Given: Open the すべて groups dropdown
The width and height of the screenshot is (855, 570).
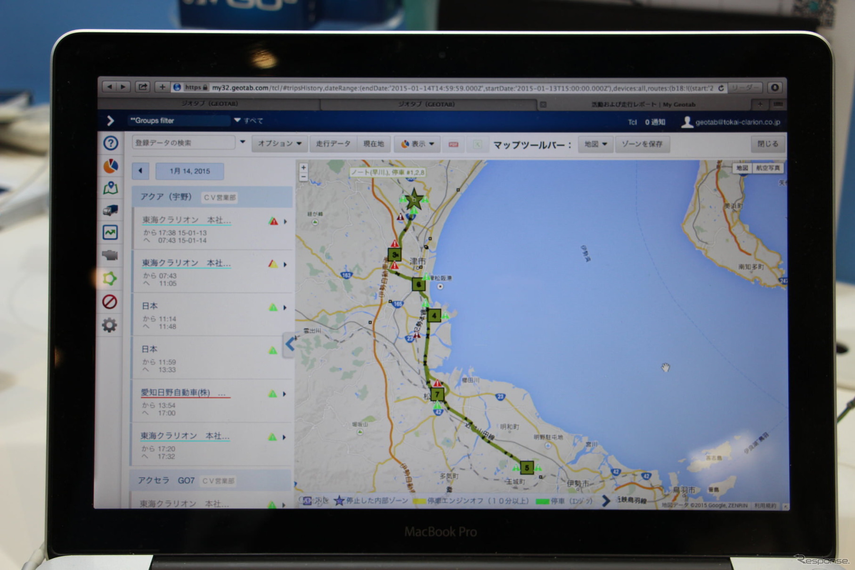Looking at the screenshot, I should 249,121.
